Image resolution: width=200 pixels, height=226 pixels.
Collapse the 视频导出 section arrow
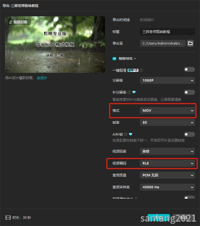pyautogui.click(x=135, y=58)
